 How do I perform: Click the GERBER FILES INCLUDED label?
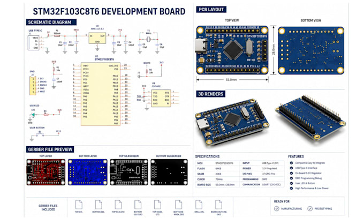pos(48,208)
